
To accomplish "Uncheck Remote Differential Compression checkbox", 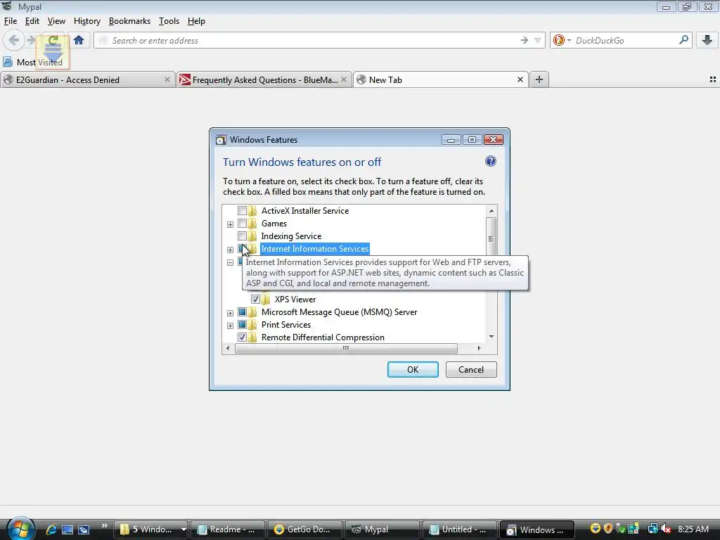I will pyautogui.click(x=242, y=337).
